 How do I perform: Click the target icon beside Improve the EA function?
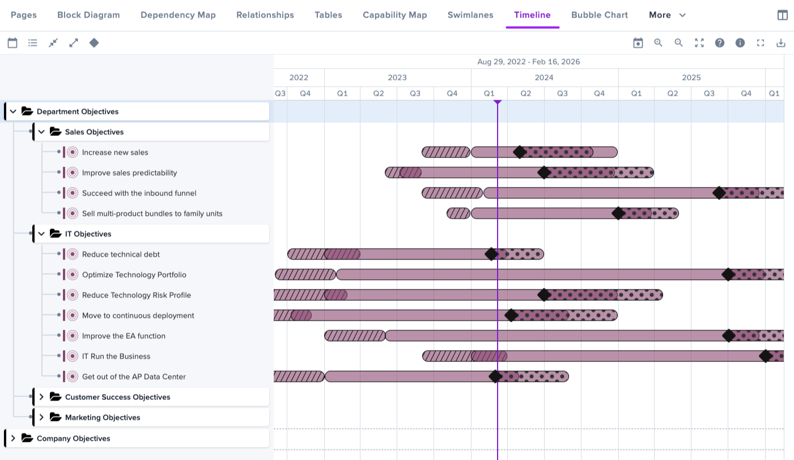[72, 335]
